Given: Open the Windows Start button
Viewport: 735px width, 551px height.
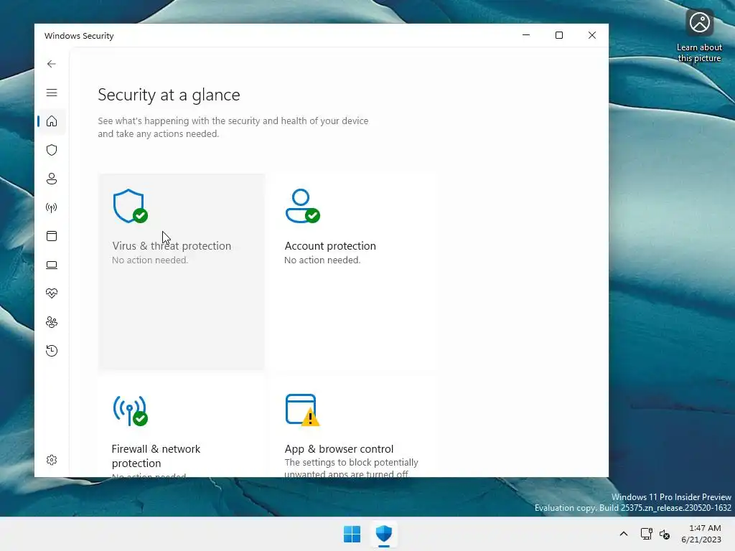Looking at the screenshot, I should pos(352,534).
